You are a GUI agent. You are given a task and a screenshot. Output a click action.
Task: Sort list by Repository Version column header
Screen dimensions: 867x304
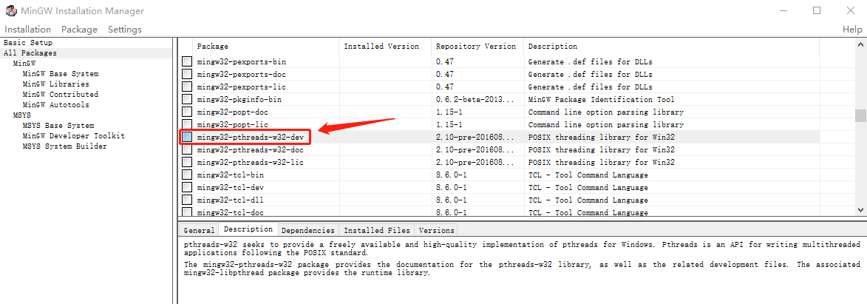(x=475, y=47)
